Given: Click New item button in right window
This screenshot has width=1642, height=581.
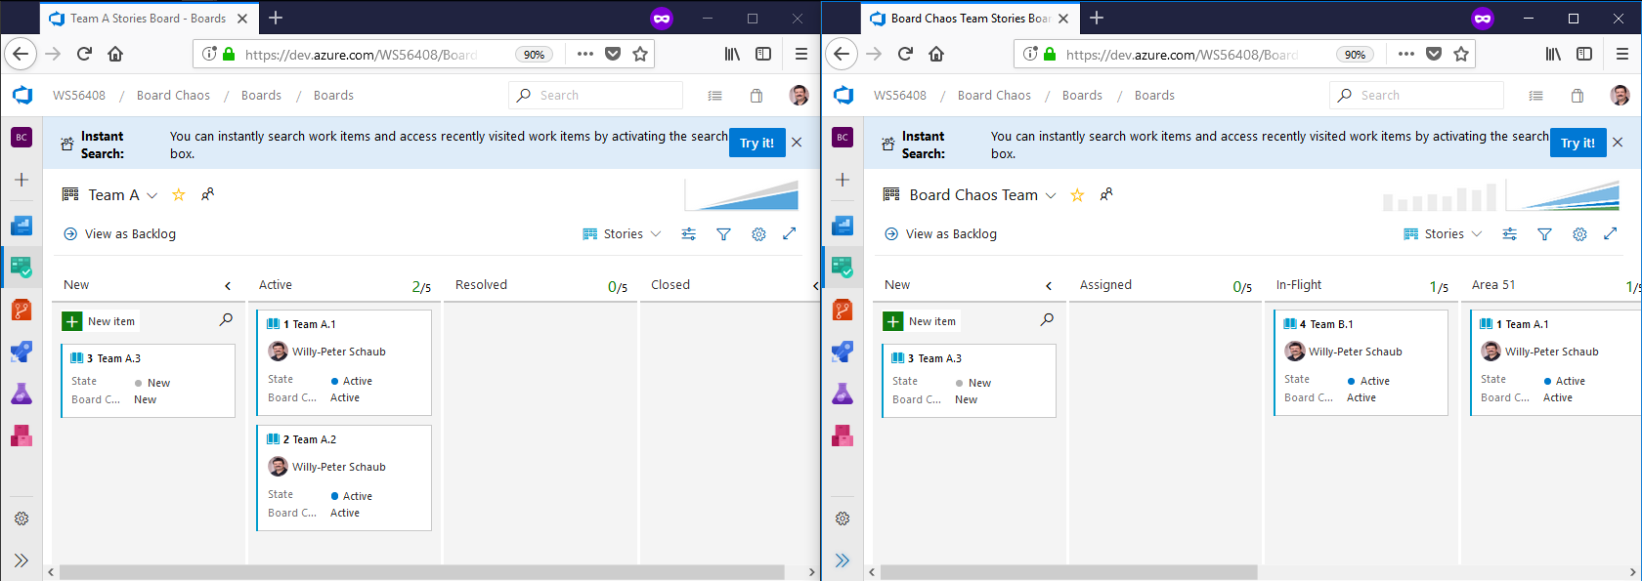Looking at the screenshot, I should (x=922, y=321).
